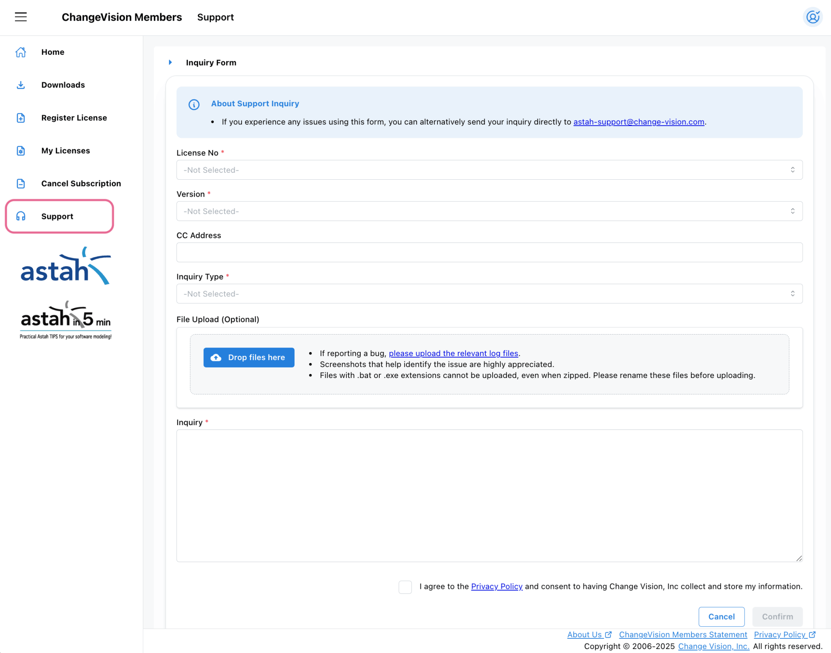
Task: Click the Register License document icon
Action: [21, 118]
